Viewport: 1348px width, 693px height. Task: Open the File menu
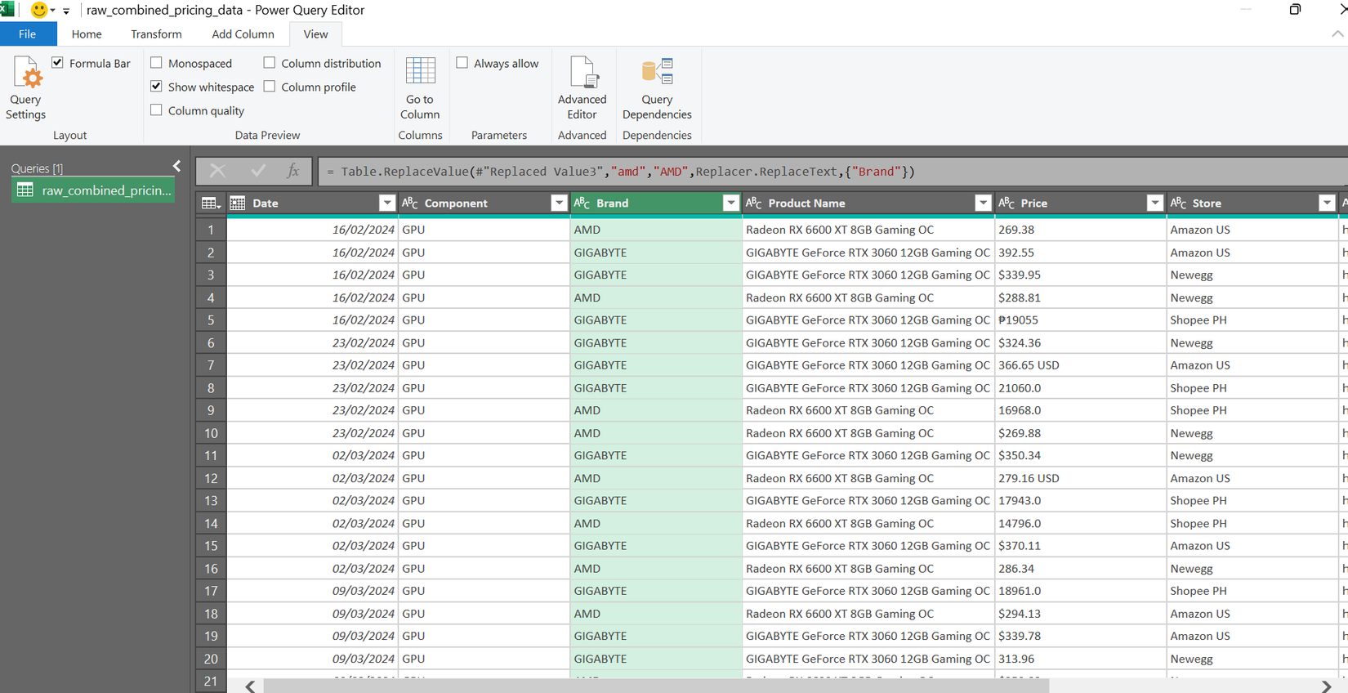pyautogui.click(x=28, y=34)
